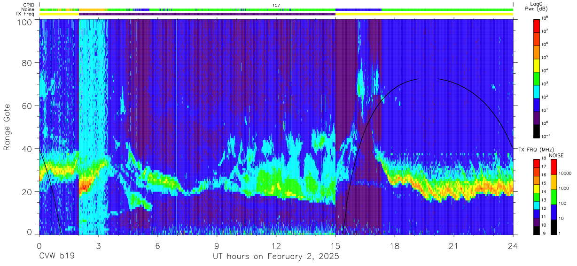This screenshot has width=577, height=266.
Task: Click the 'Noise' row label at top left
Action: 28,9
